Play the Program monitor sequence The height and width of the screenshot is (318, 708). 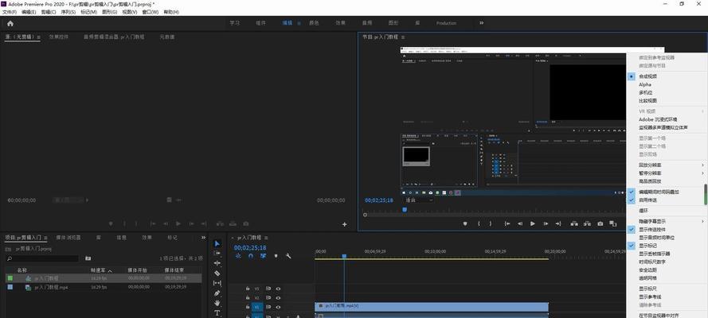click(x=532, y=223)
